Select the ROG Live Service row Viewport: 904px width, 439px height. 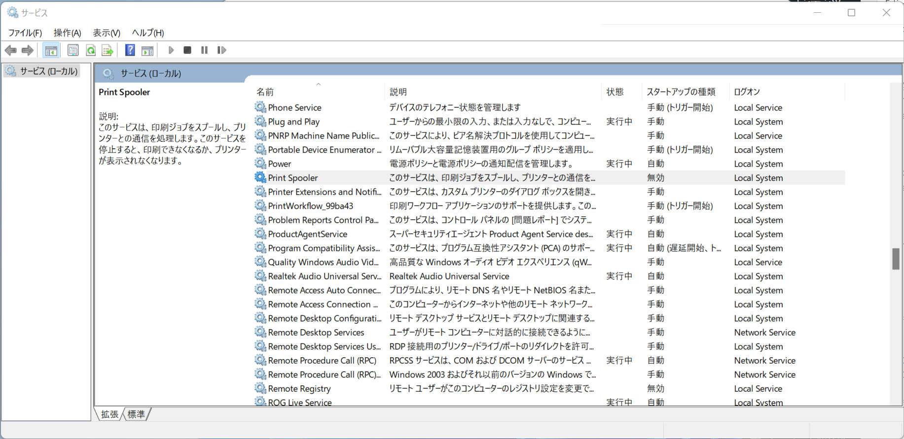click(x=549, y=402)
